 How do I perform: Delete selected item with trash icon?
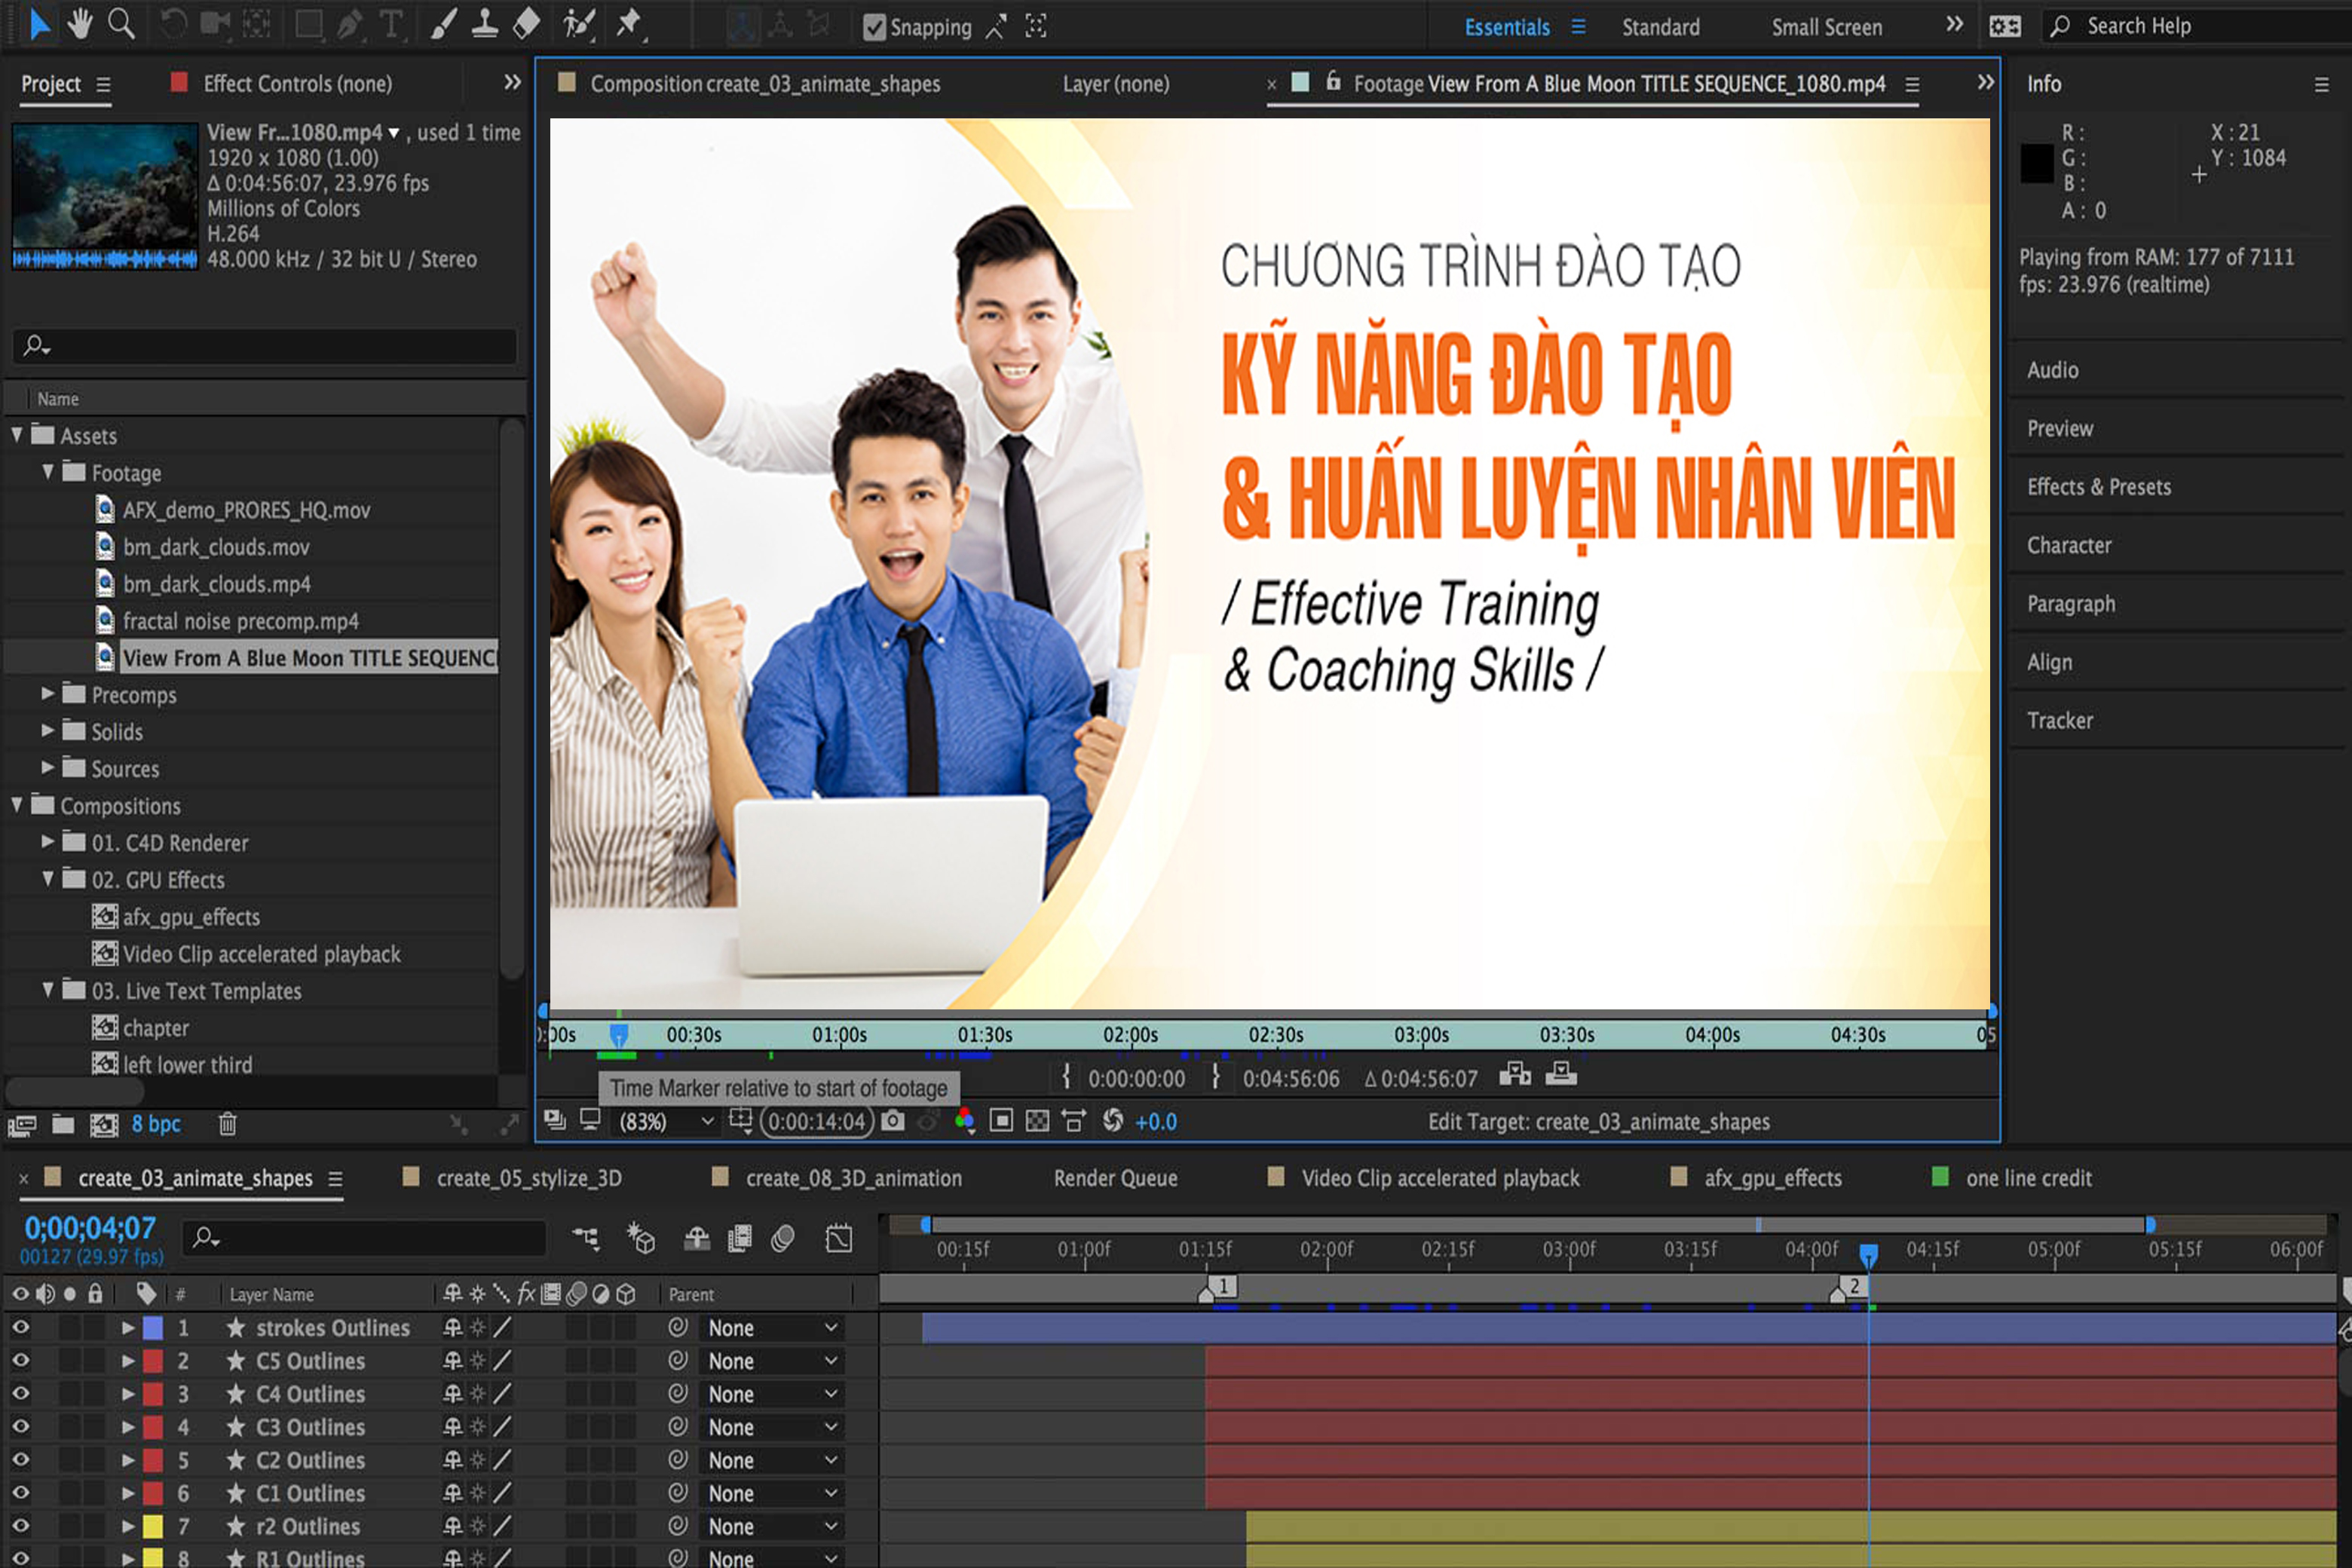coord(227,1124)
